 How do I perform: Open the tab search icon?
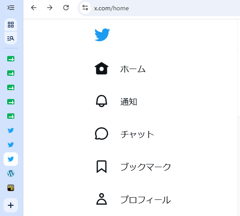pyautogui.click(x=11, y=38)
